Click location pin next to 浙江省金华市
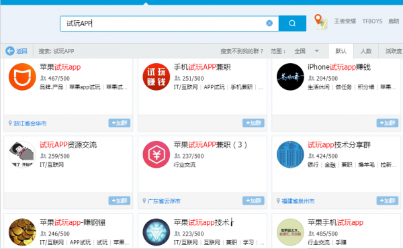Screen dimensions: 403x249 pos(10,123)
